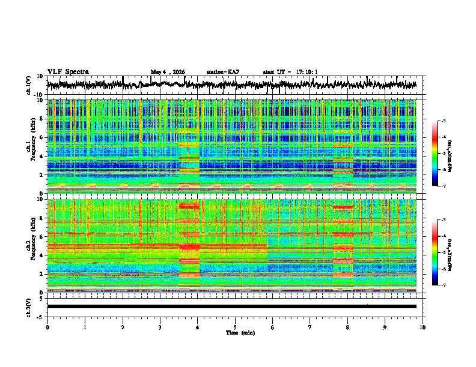Select the 8 tick on time axis
Screen dimensions: 476x367
347,327
